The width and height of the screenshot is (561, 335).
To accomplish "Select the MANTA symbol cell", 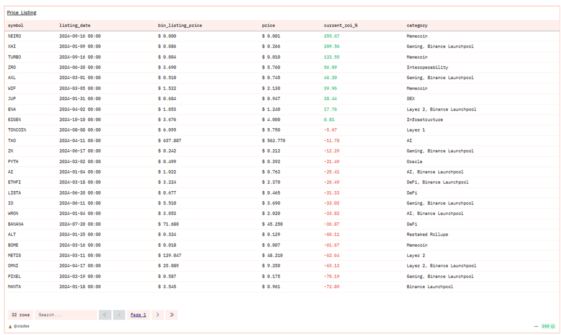I will pyautogui.click(x=14, y=287).
